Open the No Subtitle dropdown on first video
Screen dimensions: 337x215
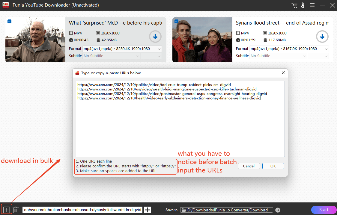tap(111, 56)
